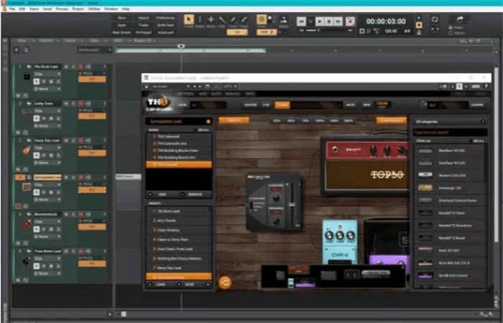
Task: Open the track view filter dropdown above tracks
Action: point(94,50)
